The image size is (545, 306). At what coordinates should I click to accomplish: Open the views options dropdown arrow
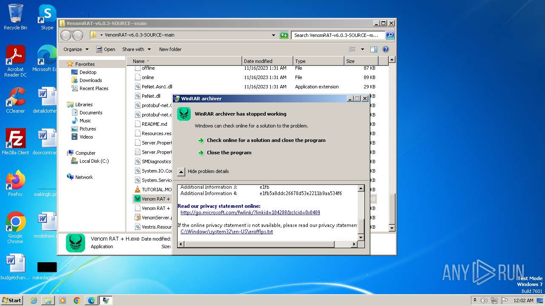coord(362,49)
